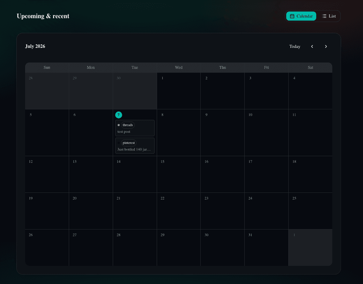
Task: Click the 'Mon' column header
Action: (91, 67)
